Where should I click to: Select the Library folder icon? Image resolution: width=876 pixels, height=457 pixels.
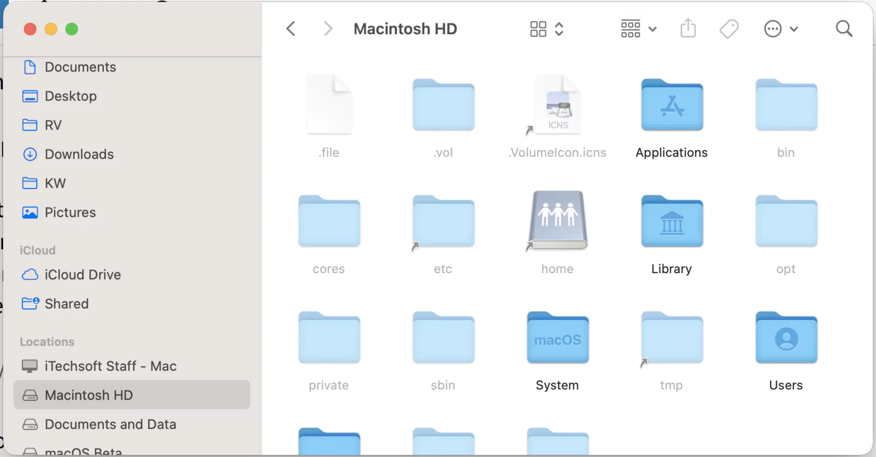[672, 221]
